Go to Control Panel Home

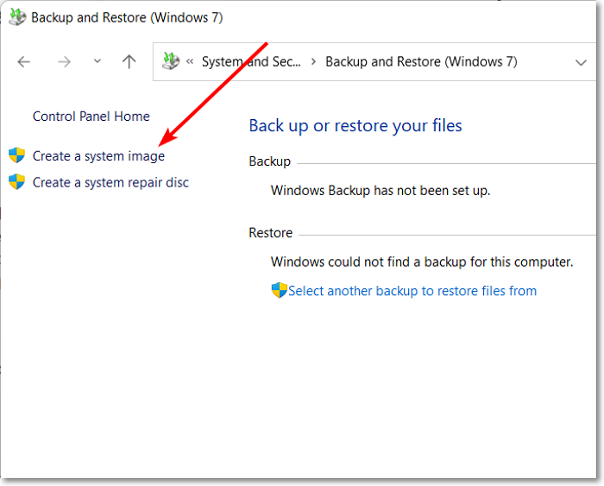[x=91, y=117]
